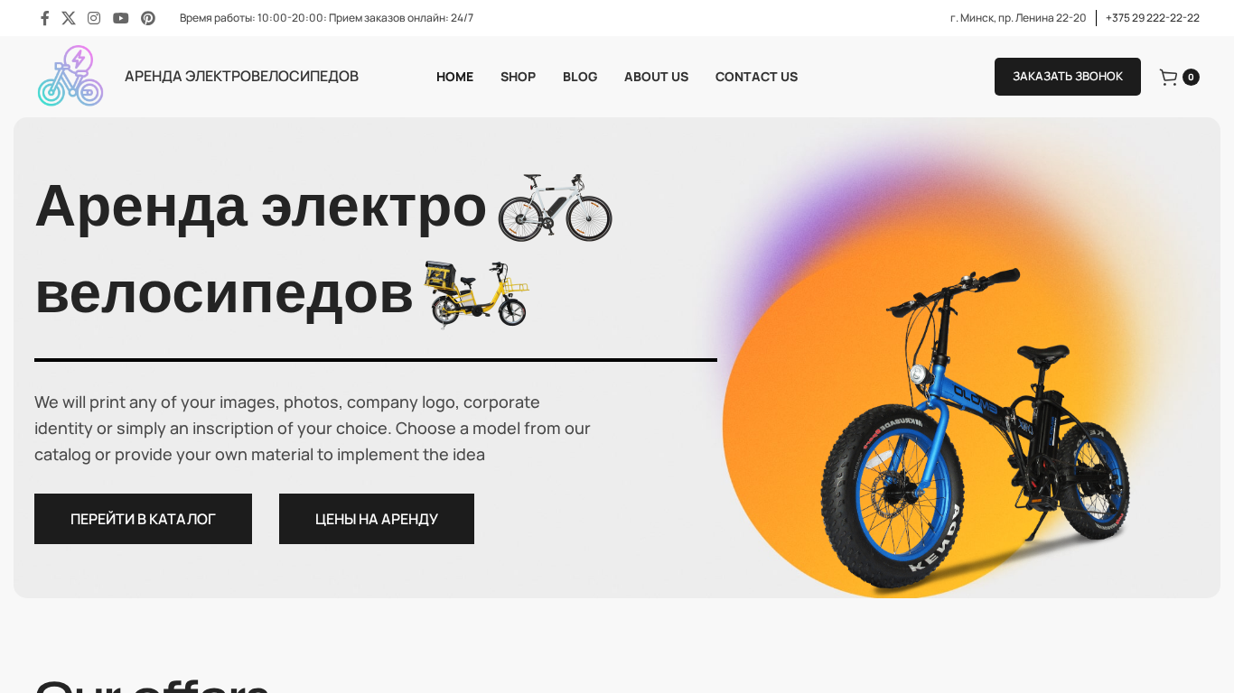Open the CONTACT US menu item
Viewport: 1234px width, 693px height.
pyautogui.click(x=756, y=77)
